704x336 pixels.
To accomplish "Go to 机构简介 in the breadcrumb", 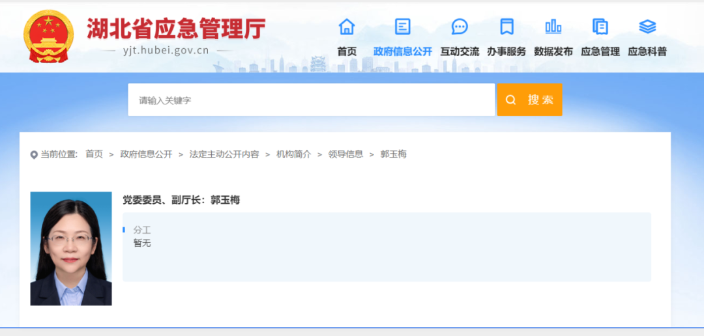I will coord(293,154).
